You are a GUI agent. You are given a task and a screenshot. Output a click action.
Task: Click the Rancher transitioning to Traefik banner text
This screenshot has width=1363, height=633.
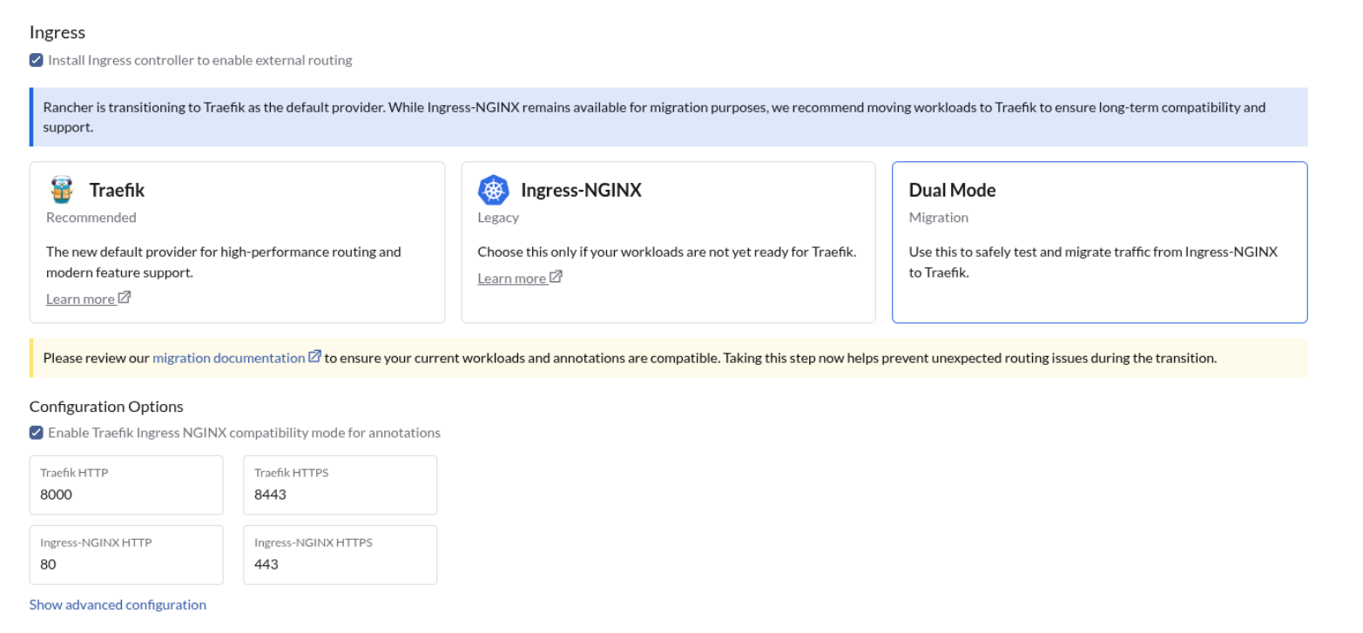click(x=654, y=117)
